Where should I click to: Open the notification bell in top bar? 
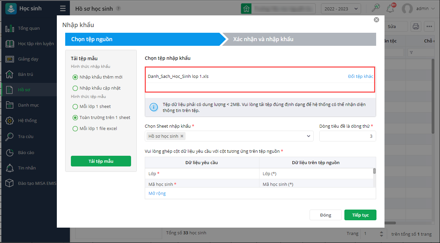[390, 8]
